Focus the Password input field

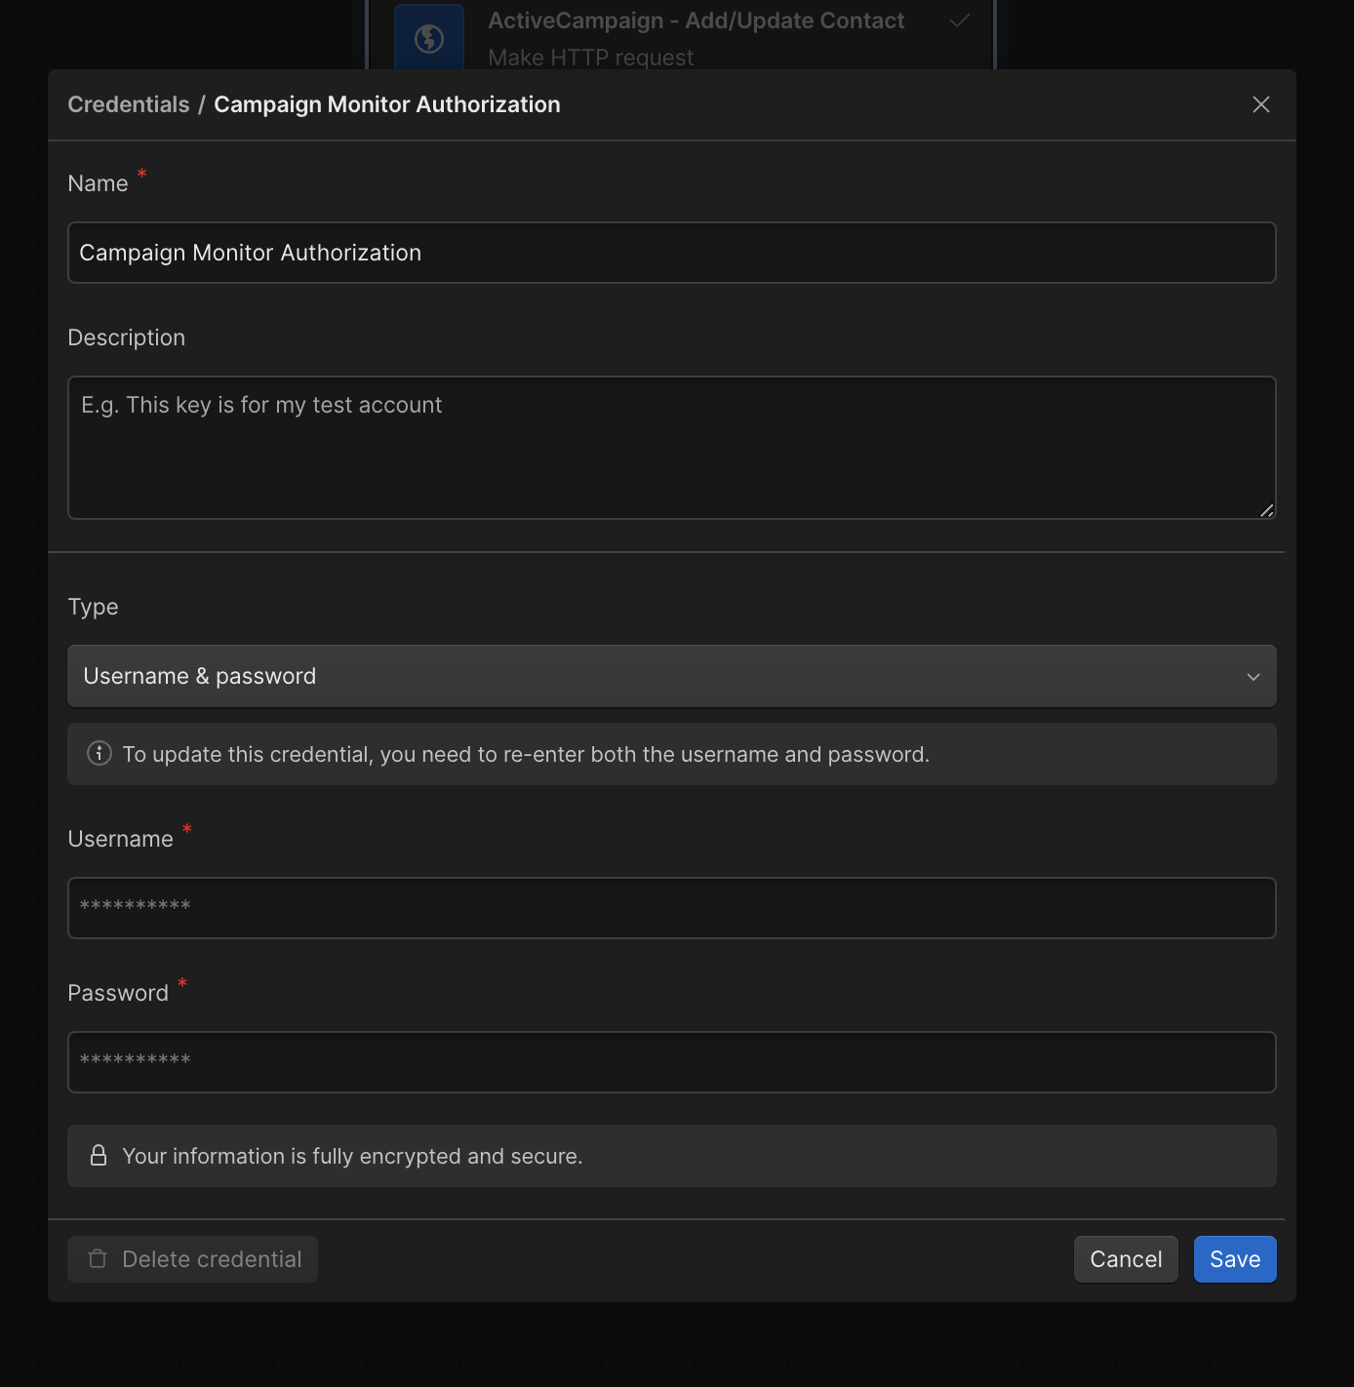tap(671, 1062)
